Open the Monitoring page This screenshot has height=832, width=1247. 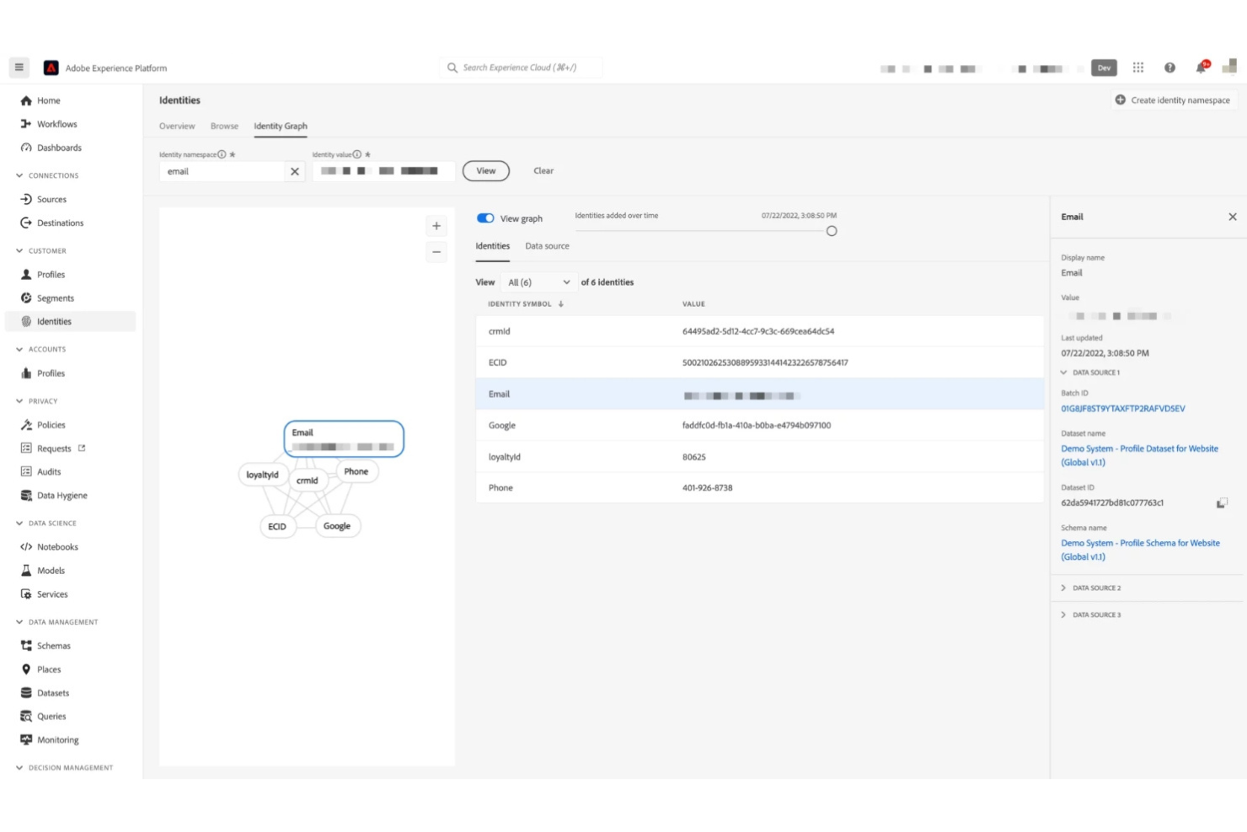(58, 739)
